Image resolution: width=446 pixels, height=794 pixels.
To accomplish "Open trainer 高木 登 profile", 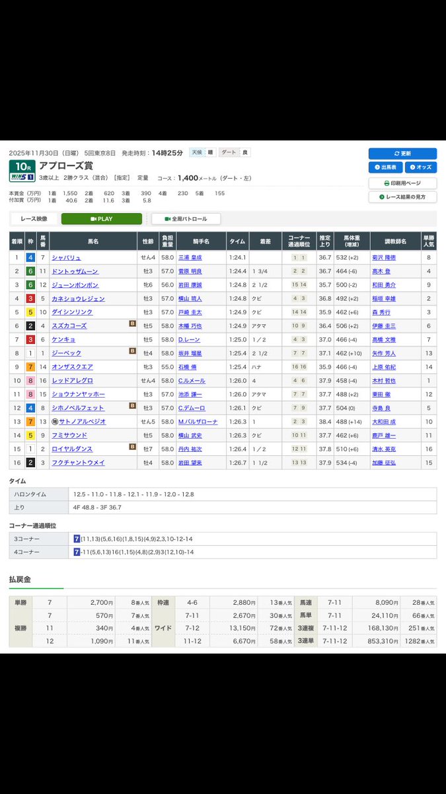I will (383, 271).
